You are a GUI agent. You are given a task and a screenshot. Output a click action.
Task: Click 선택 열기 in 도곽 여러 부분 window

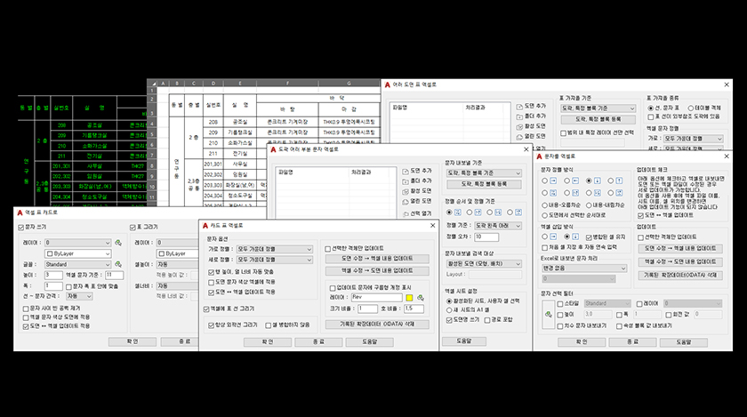tap(417, 213)
